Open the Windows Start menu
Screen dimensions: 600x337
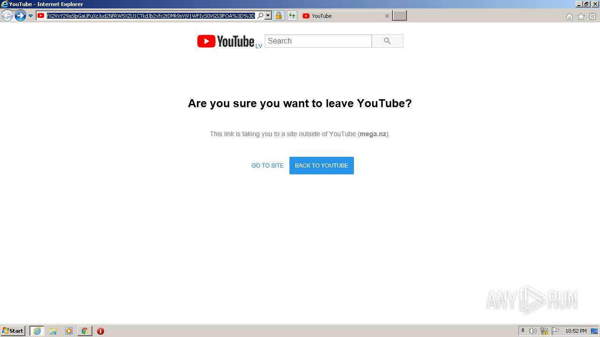13,331
